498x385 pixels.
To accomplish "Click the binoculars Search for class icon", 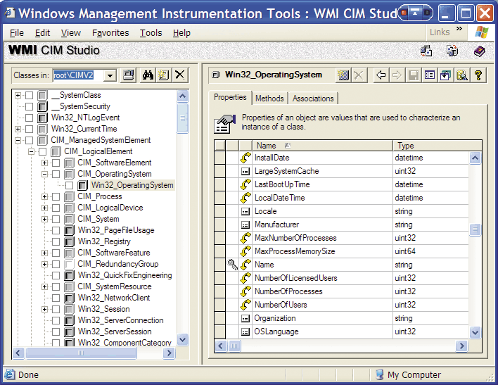I will [148, 75].
